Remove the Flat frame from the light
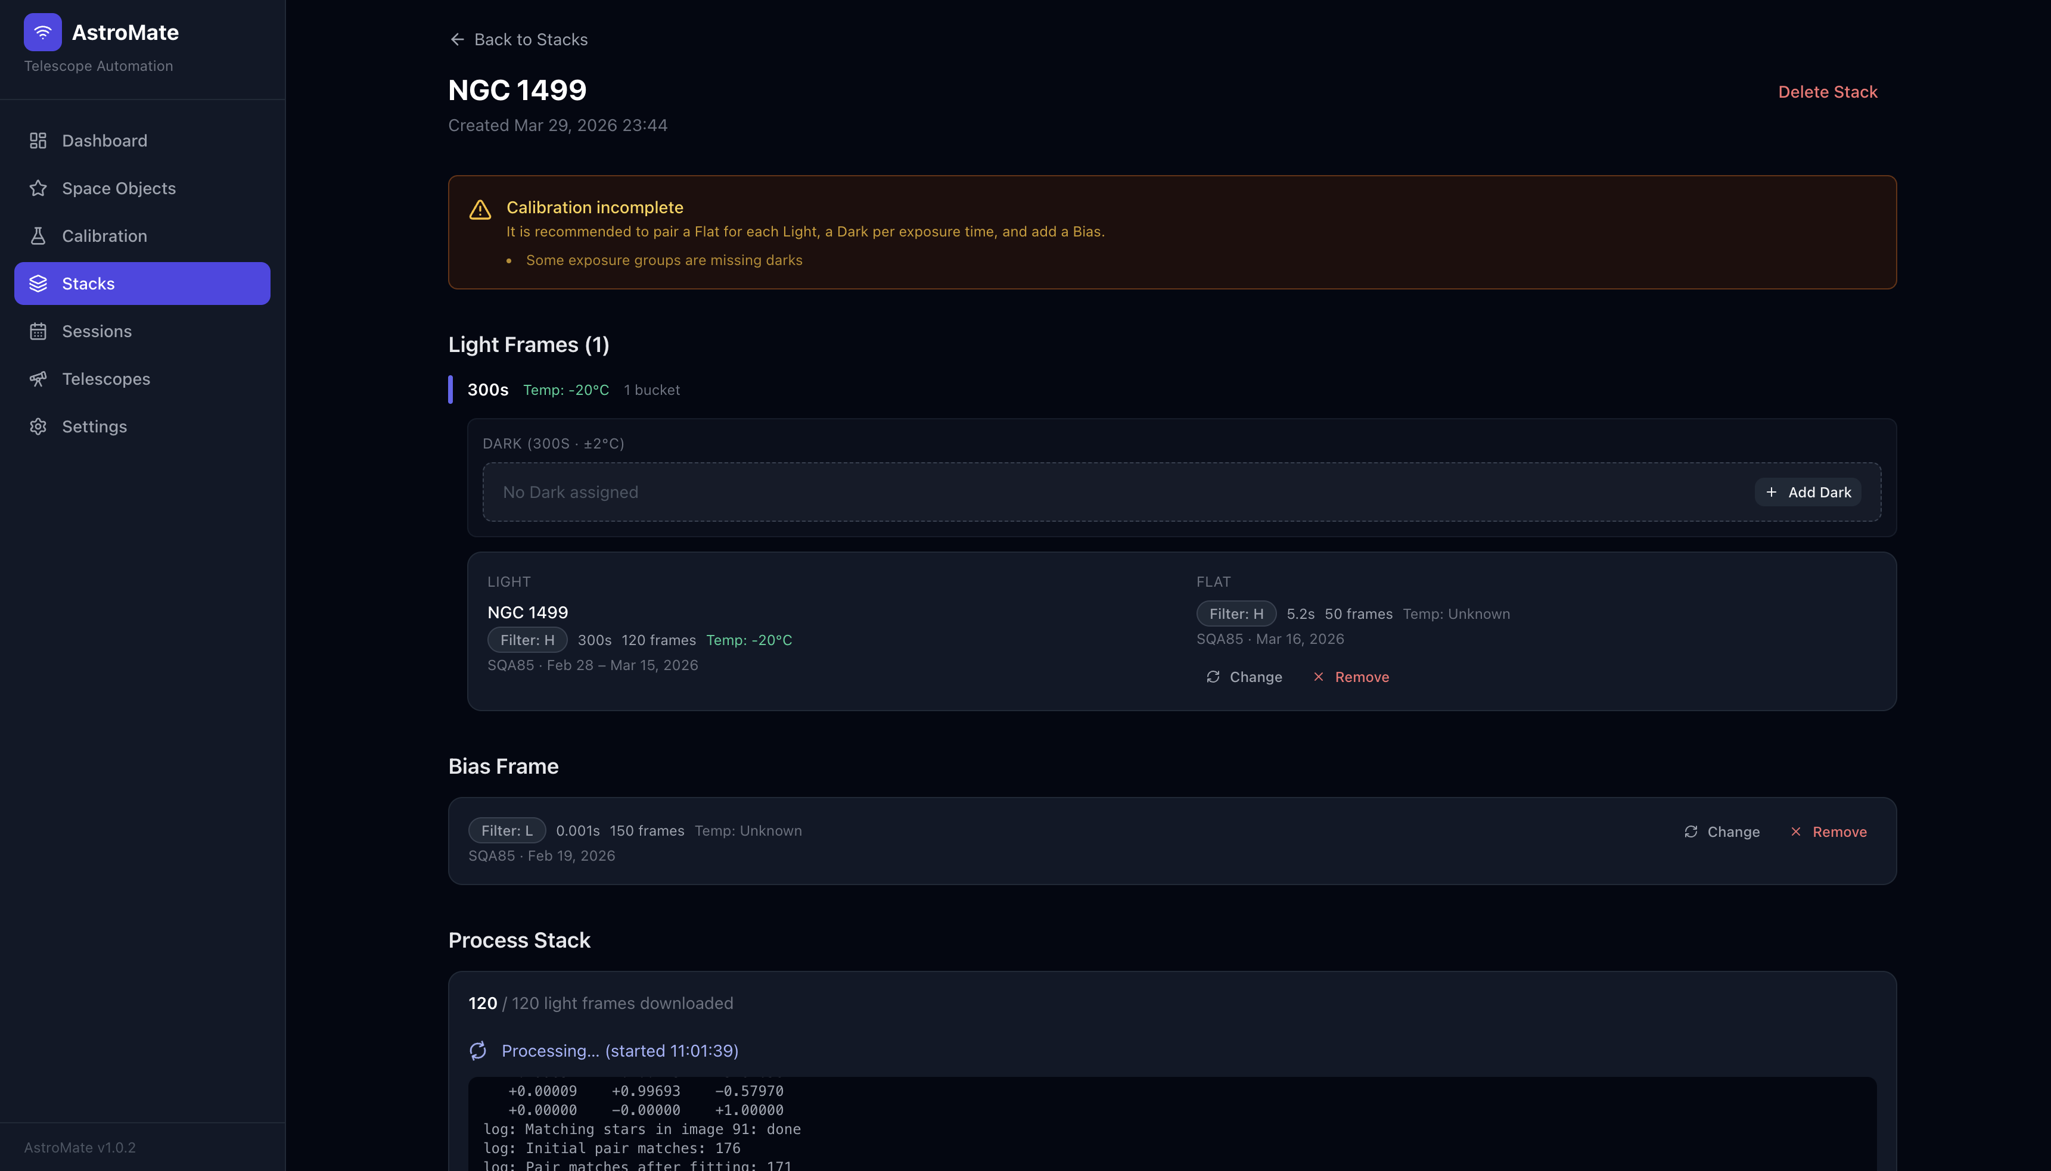 (1351, 677)
